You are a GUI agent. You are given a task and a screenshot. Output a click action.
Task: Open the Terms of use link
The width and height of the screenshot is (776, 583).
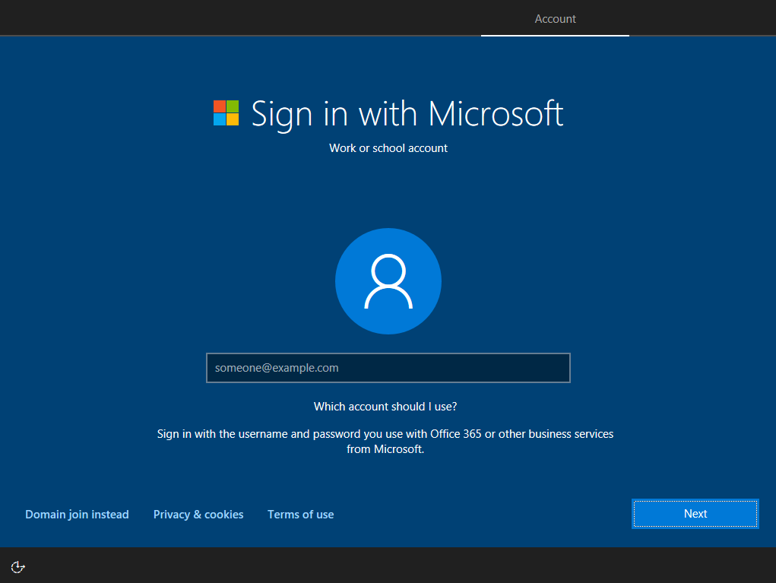(300, 514)
